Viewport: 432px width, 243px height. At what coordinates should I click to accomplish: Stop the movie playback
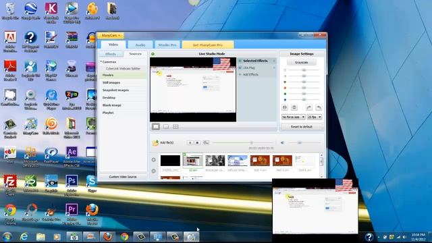click(x=197, y=142)
